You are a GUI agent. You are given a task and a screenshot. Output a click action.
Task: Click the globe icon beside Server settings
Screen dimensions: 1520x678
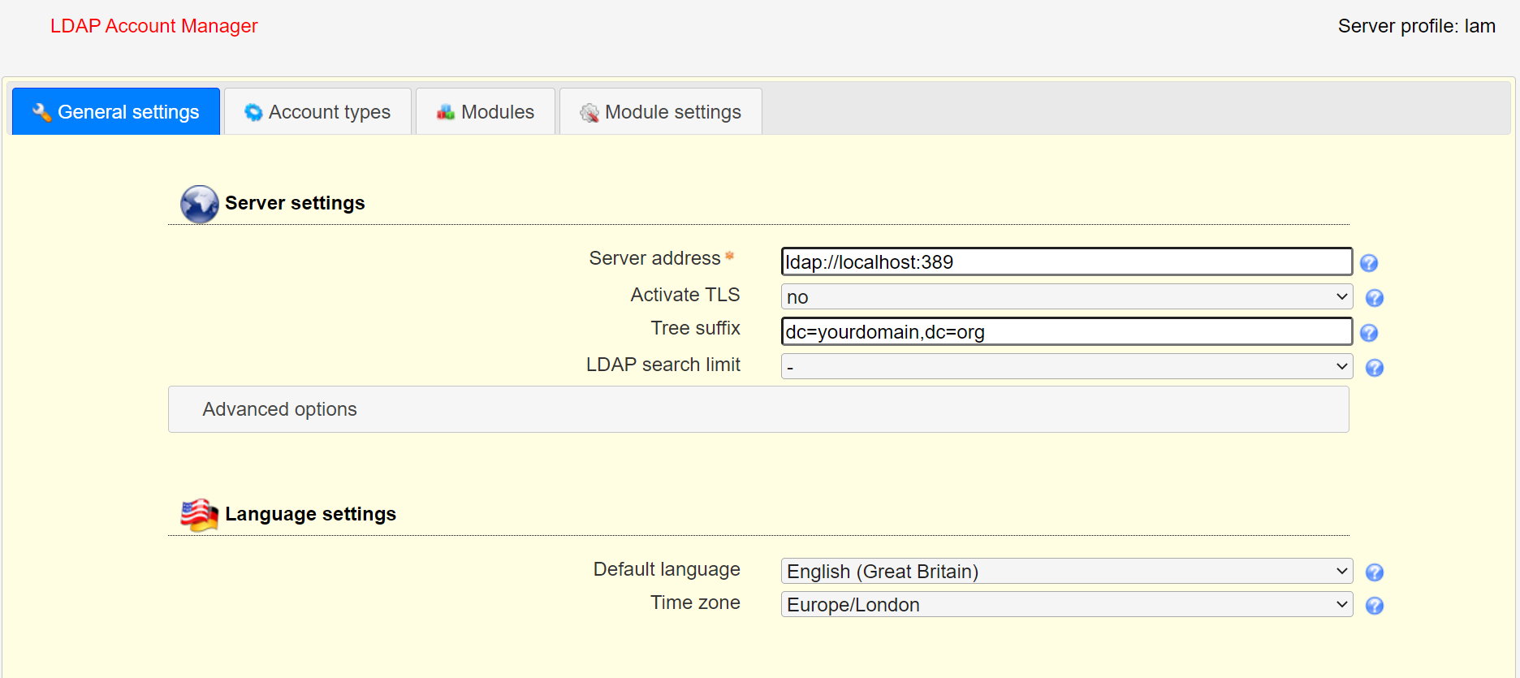(x=199, y=204)
